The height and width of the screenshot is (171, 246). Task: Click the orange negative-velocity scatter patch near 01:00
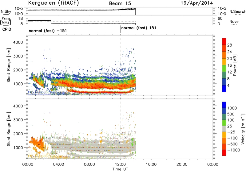(37, 143)
